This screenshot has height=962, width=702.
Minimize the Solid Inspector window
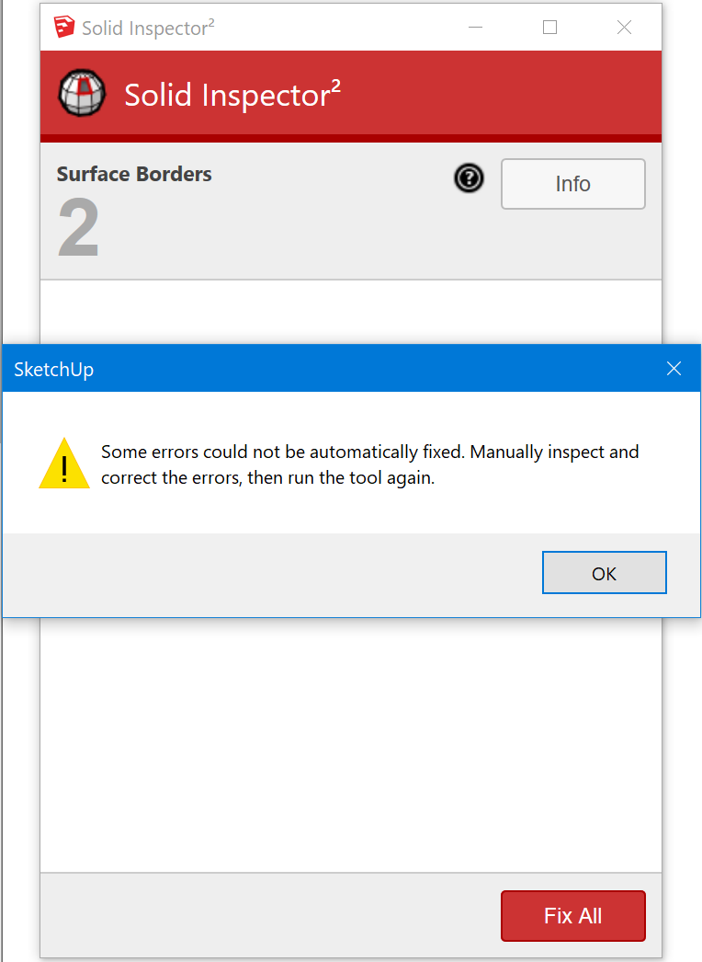[x=475, y=27]
